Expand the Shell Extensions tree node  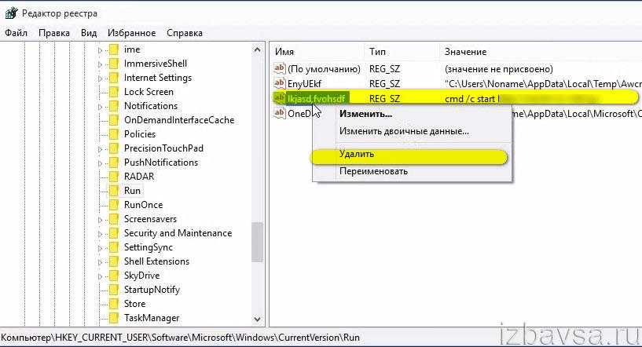(101, 261)
